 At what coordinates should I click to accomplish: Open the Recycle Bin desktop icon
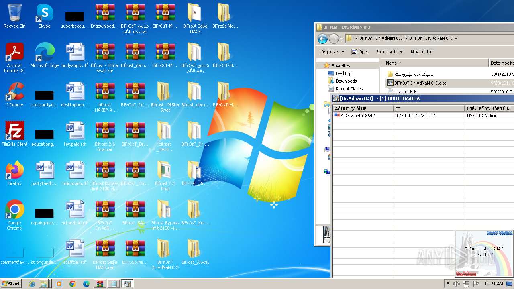(14, 16)
